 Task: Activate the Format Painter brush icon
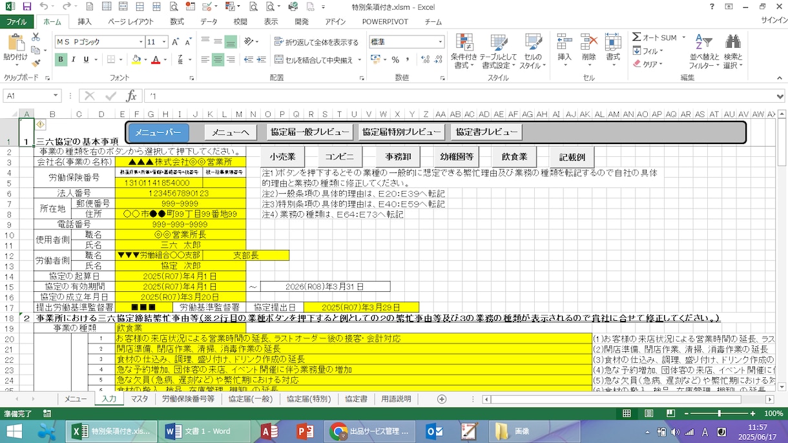[36, 62]
